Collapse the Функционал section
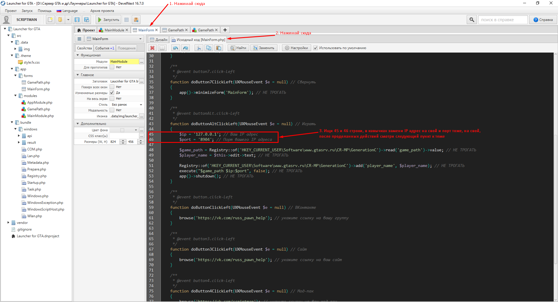Screen dimensions: 558x302 coord(78,55)
